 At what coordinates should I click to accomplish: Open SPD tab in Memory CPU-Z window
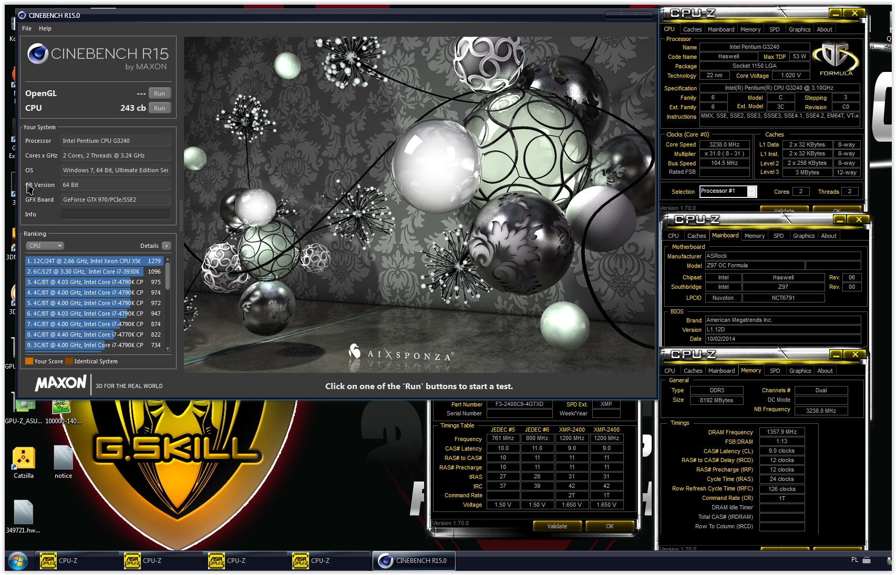pos(775,371)
